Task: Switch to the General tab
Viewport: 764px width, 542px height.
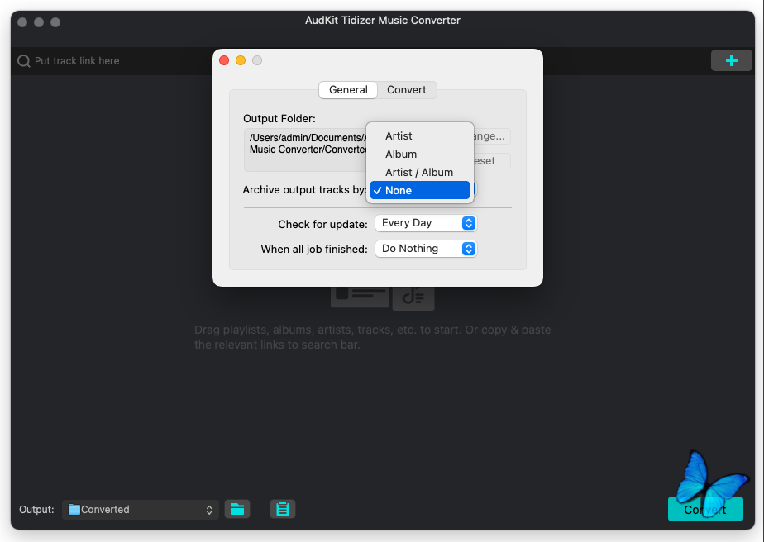Action: click(x=348, y=90)
